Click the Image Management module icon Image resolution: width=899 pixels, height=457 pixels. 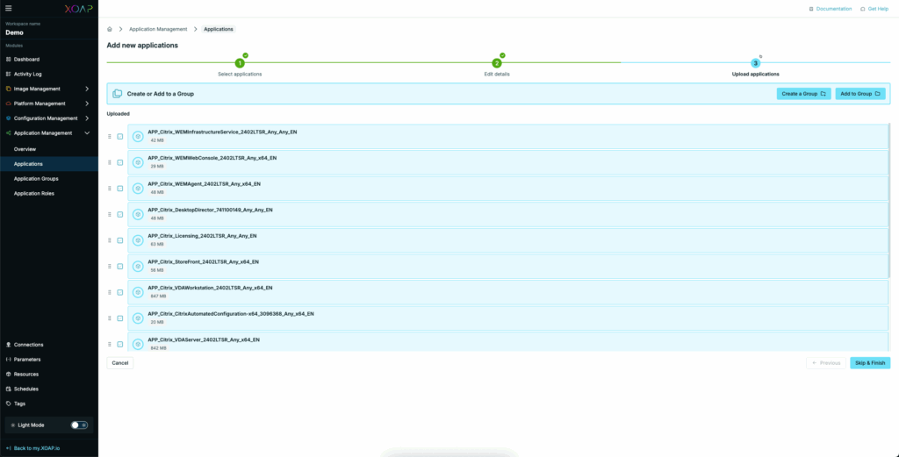[8, 89]
